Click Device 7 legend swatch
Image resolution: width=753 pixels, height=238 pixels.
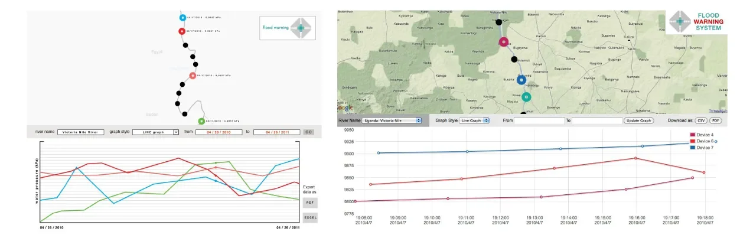(x=693, y=147)
